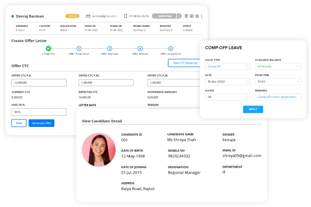This screenshot has width=311, height=207.
Task: Expand the Update Stage dropdown arrow
Action: 179,16
